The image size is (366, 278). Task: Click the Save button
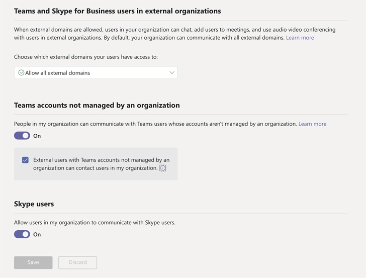tap(33, 262)
